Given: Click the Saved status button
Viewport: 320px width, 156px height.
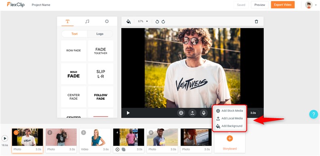Looking at the screenshot, I should (241, 5).
